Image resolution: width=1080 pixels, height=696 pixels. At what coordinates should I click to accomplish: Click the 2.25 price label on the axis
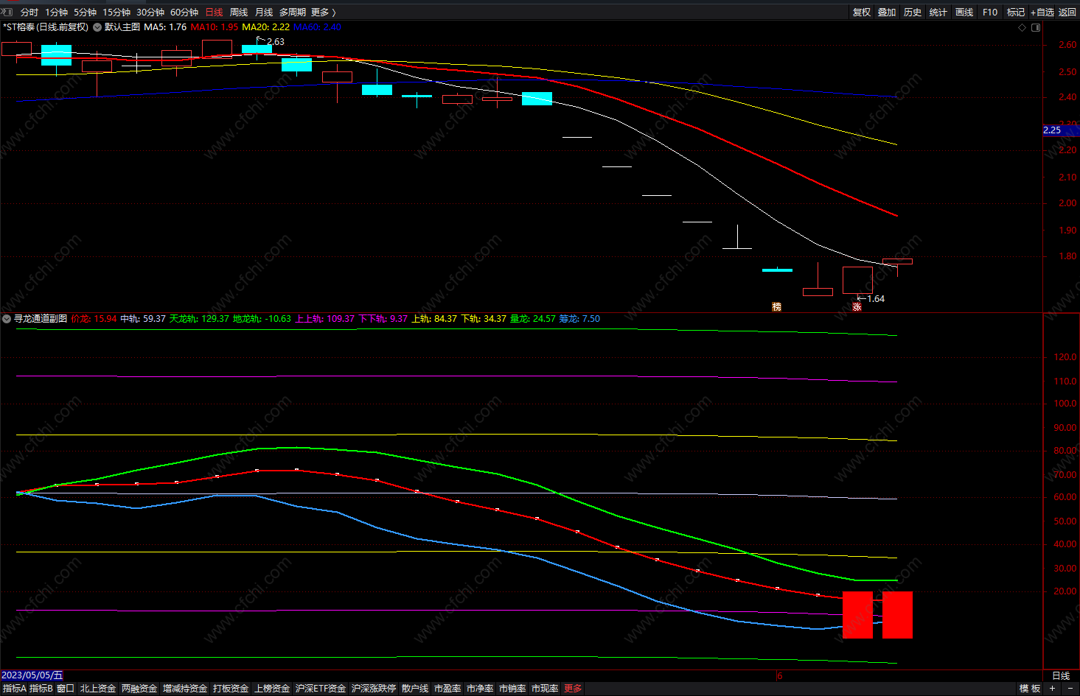click(1053, 130)
